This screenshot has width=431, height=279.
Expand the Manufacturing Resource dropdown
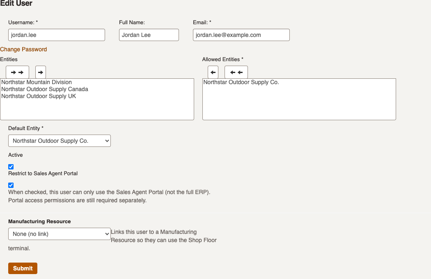tap(60, 234)
